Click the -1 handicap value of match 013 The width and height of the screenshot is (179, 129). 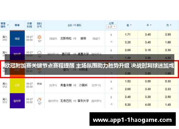[111, 104]
